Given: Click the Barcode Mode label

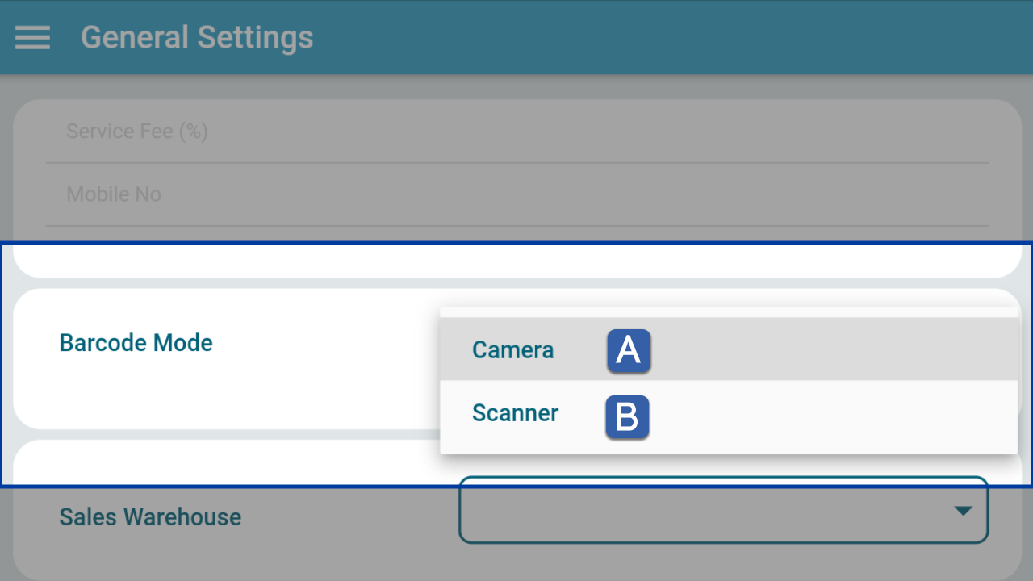Looking at the screenshot, I should [x=136, y=343].
